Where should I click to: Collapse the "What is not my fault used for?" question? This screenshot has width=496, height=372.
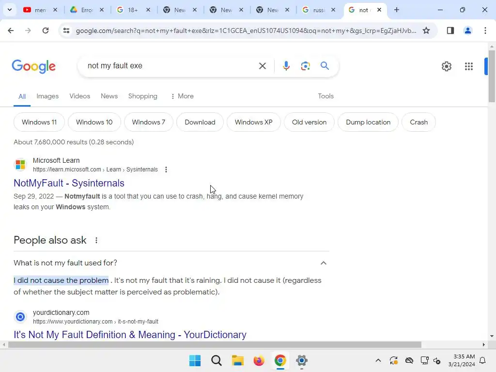click(323, 263)
